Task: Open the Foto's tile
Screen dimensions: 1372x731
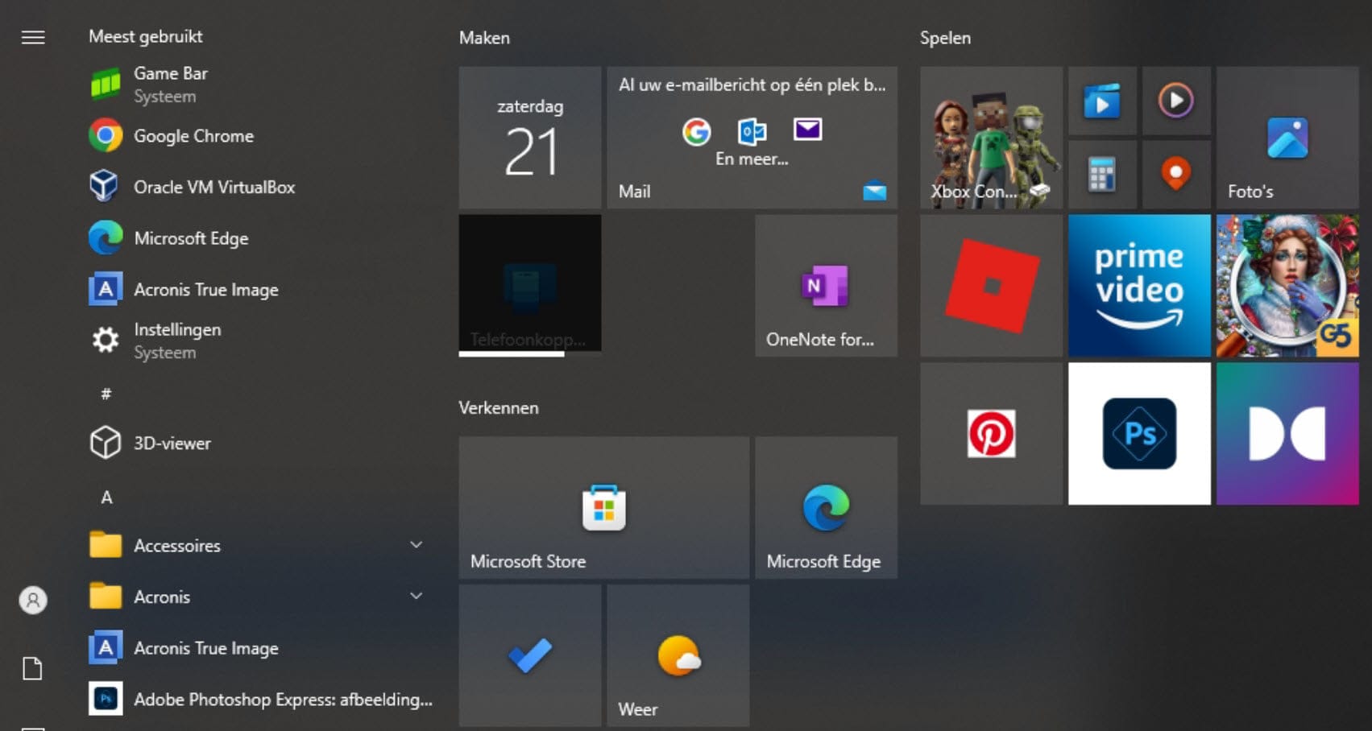Action: pos(1287,138)
